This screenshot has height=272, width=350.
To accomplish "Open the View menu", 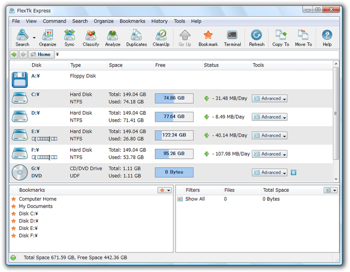I will tap(31, 21).
